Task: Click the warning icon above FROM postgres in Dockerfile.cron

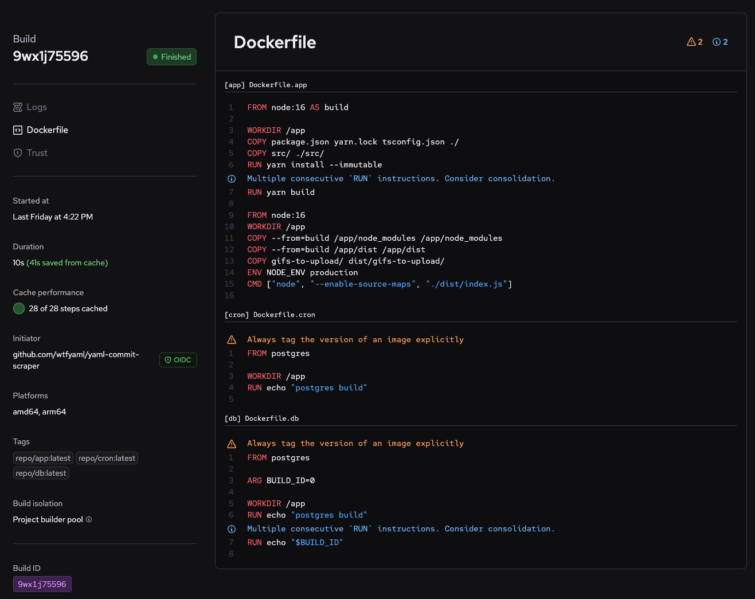Action: [x=232, y=339]
